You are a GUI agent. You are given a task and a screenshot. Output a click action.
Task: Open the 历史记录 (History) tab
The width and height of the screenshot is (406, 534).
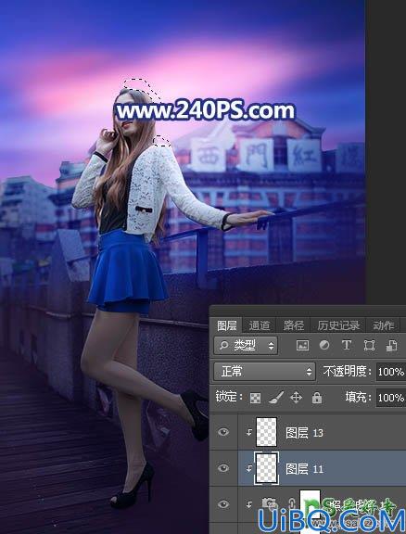(x=338, y=325)
